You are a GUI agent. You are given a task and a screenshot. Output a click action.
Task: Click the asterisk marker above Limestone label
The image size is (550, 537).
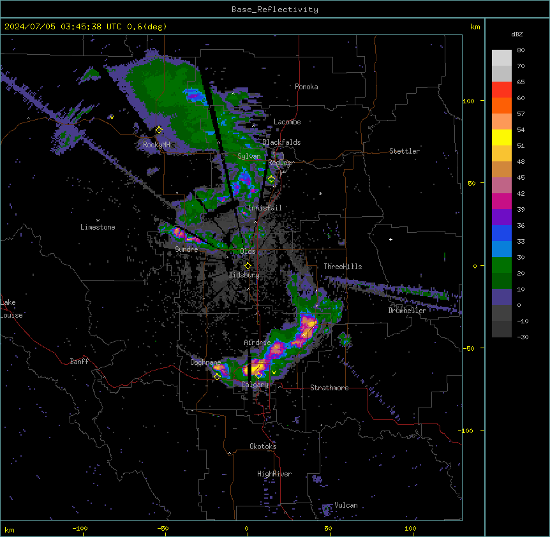point(98,221)
